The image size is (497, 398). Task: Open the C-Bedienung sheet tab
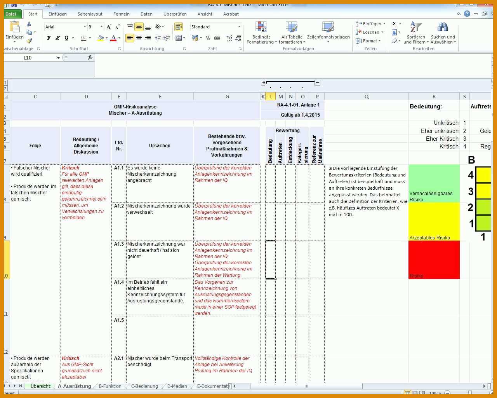(144, 386)
